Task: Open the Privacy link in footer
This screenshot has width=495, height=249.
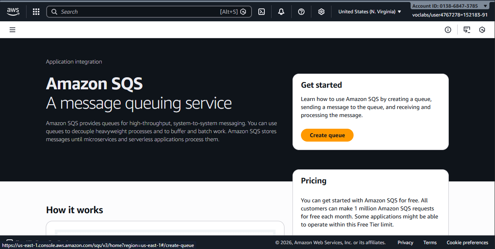Action: (405, 243)
